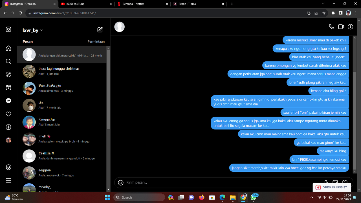Viewport: 361px width, 203px height.
Task: Click the OPEN IN INSSIST button
Action: (x=332, y=187)
